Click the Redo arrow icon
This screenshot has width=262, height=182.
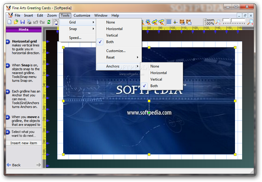click(x=42, y=22)
